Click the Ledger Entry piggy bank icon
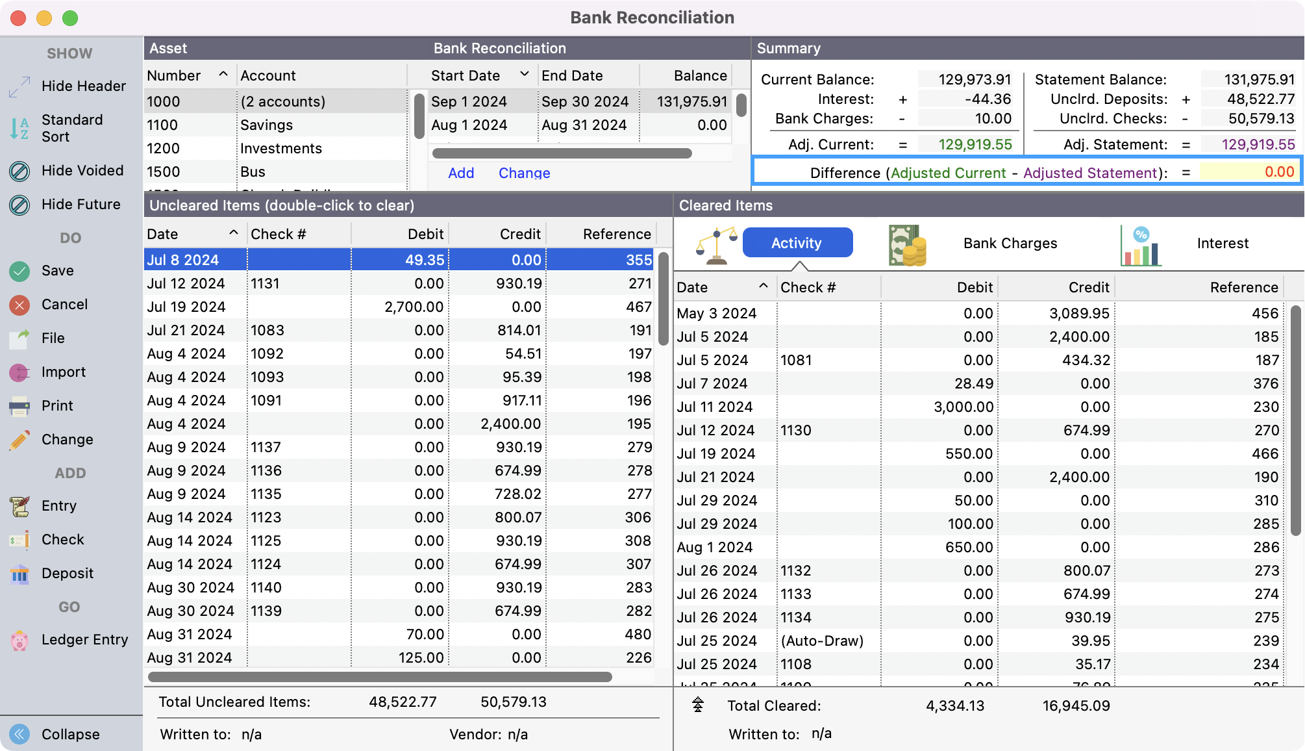This screenshot has height=751, width=1305. tap(19, 641)
